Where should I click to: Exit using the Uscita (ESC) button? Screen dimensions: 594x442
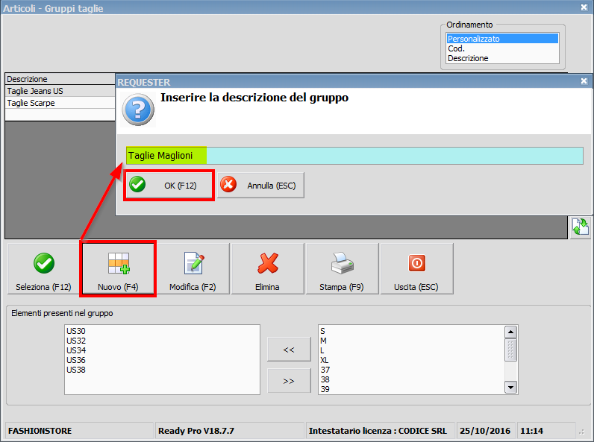[416, 269]
